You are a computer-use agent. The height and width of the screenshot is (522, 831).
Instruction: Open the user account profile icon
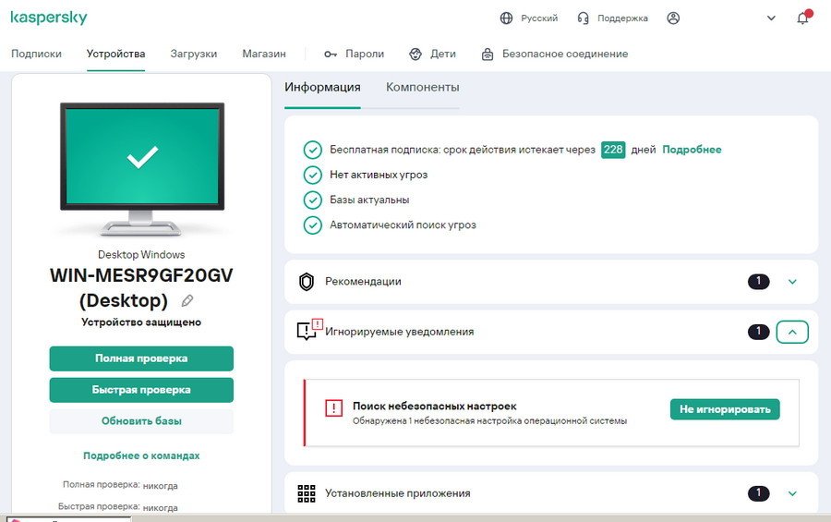point(673,18)
